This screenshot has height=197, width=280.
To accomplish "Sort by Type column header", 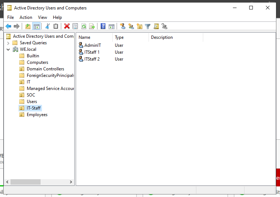I will [130, 37].
